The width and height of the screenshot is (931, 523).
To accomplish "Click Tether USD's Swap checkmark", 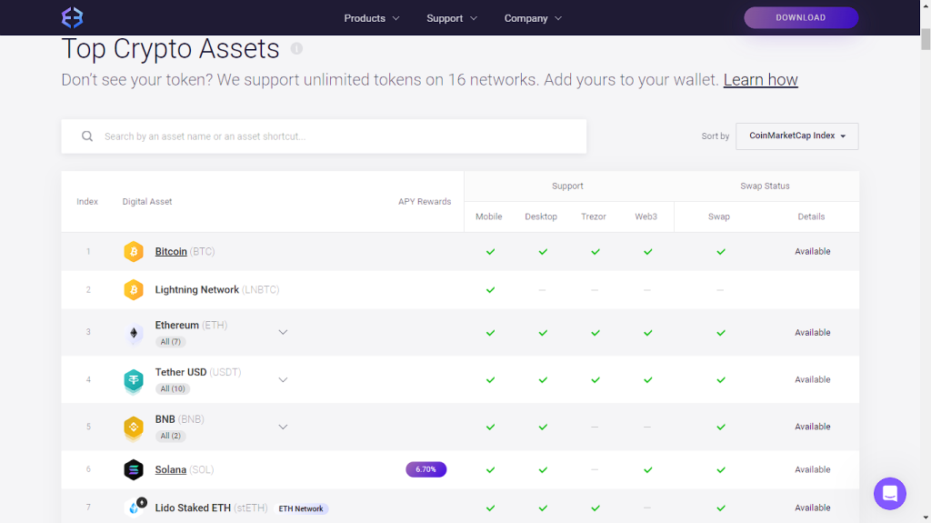I will pos(721,380).
